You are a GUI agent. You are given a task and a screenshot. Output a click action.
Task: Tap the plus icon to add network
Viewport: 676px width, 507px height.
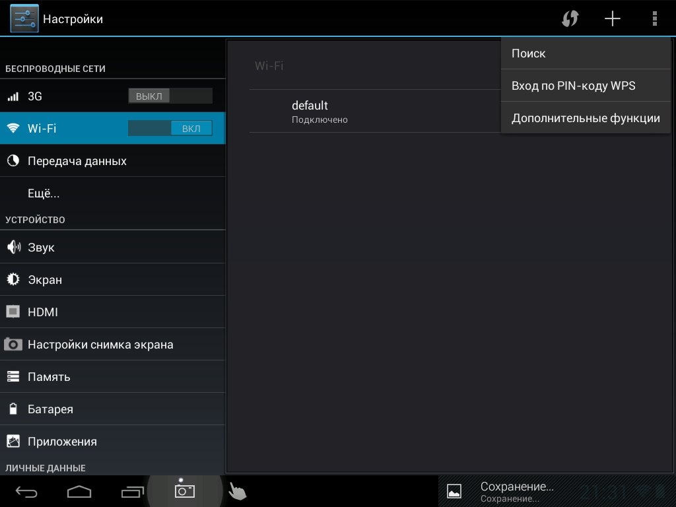pyautogui.click(x=613, y=18)
